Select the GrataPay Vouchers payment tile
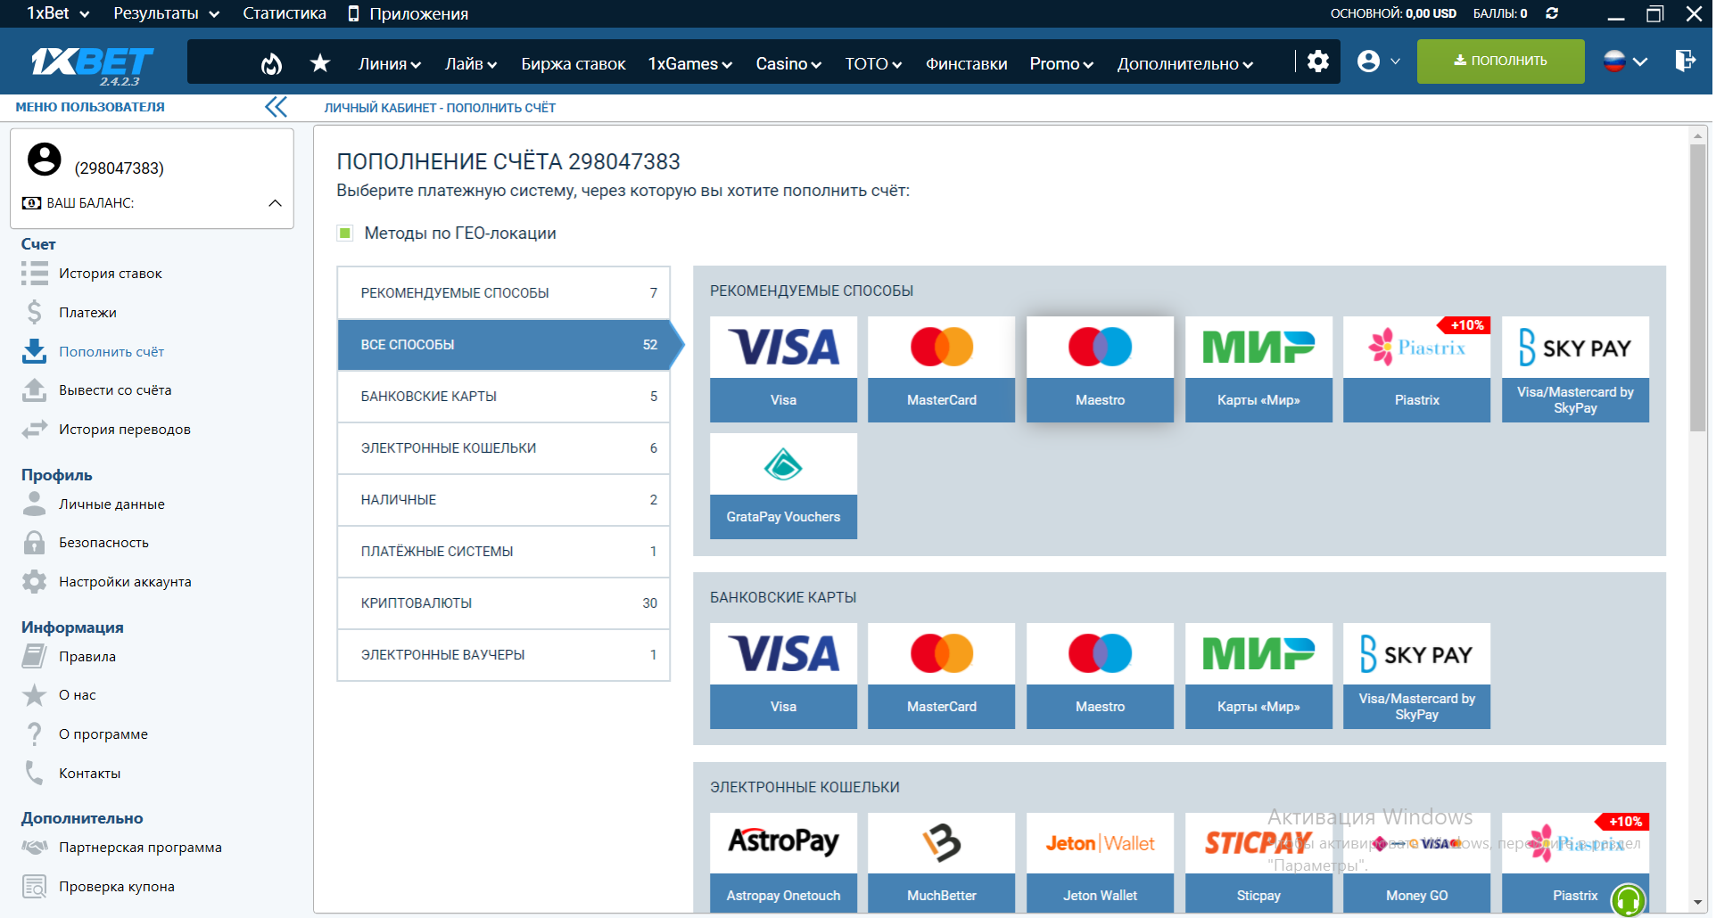This screenshot has width=1716, height=918. [x=782, y=486]
